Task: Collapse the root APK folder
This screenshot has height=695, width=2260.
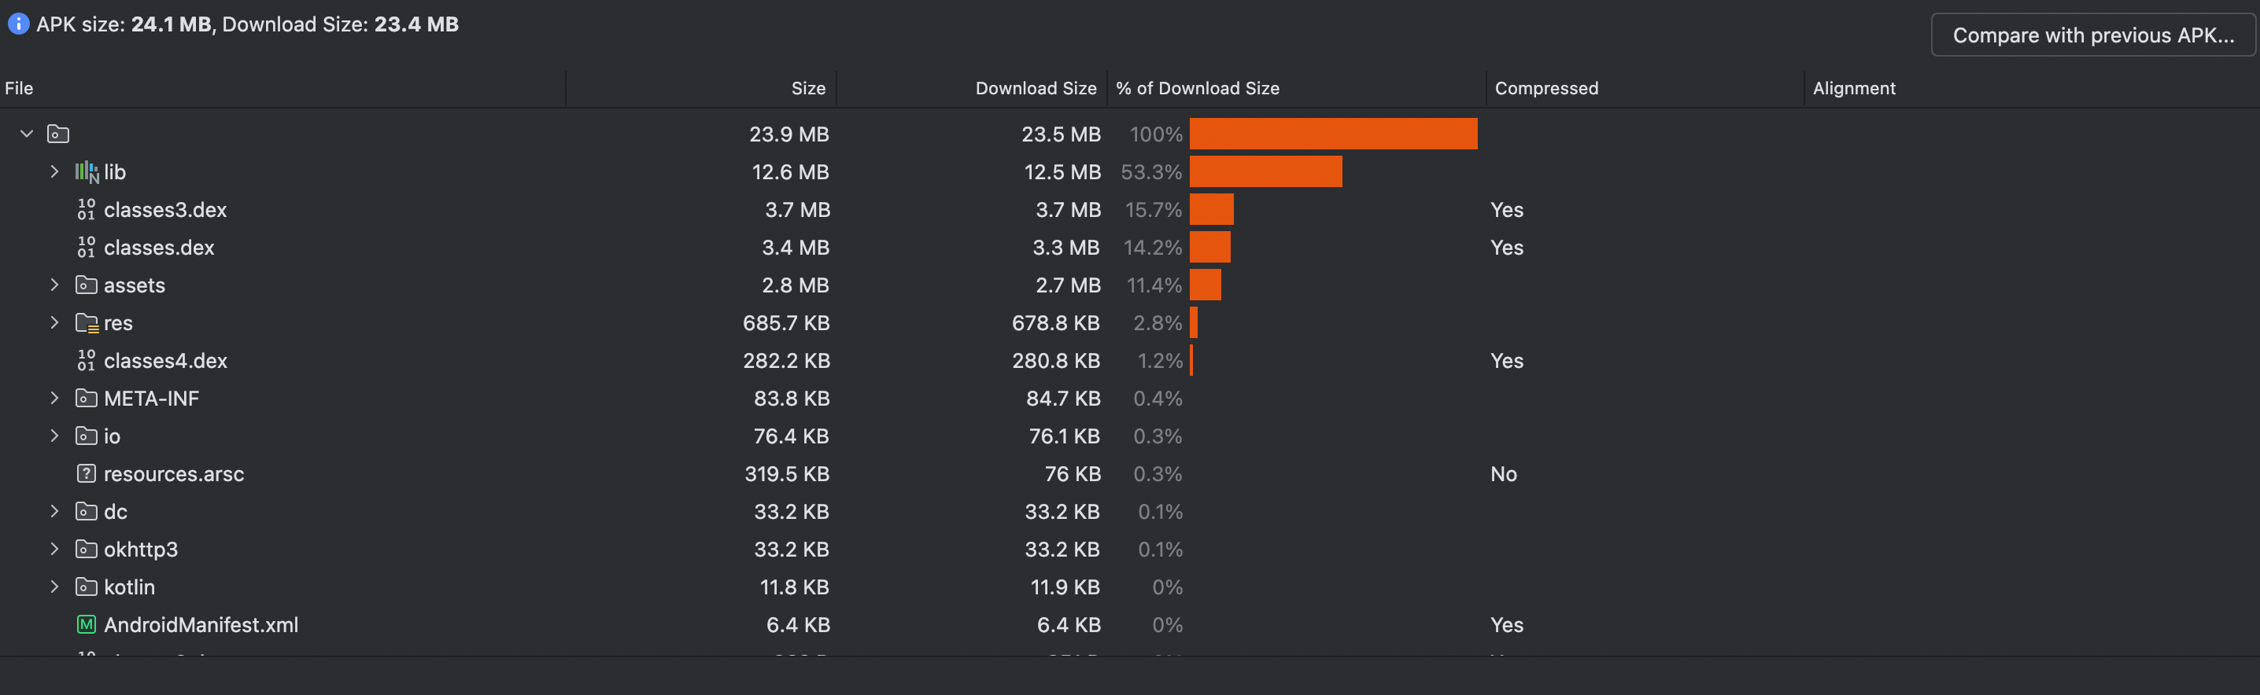Action: point(25,133)
